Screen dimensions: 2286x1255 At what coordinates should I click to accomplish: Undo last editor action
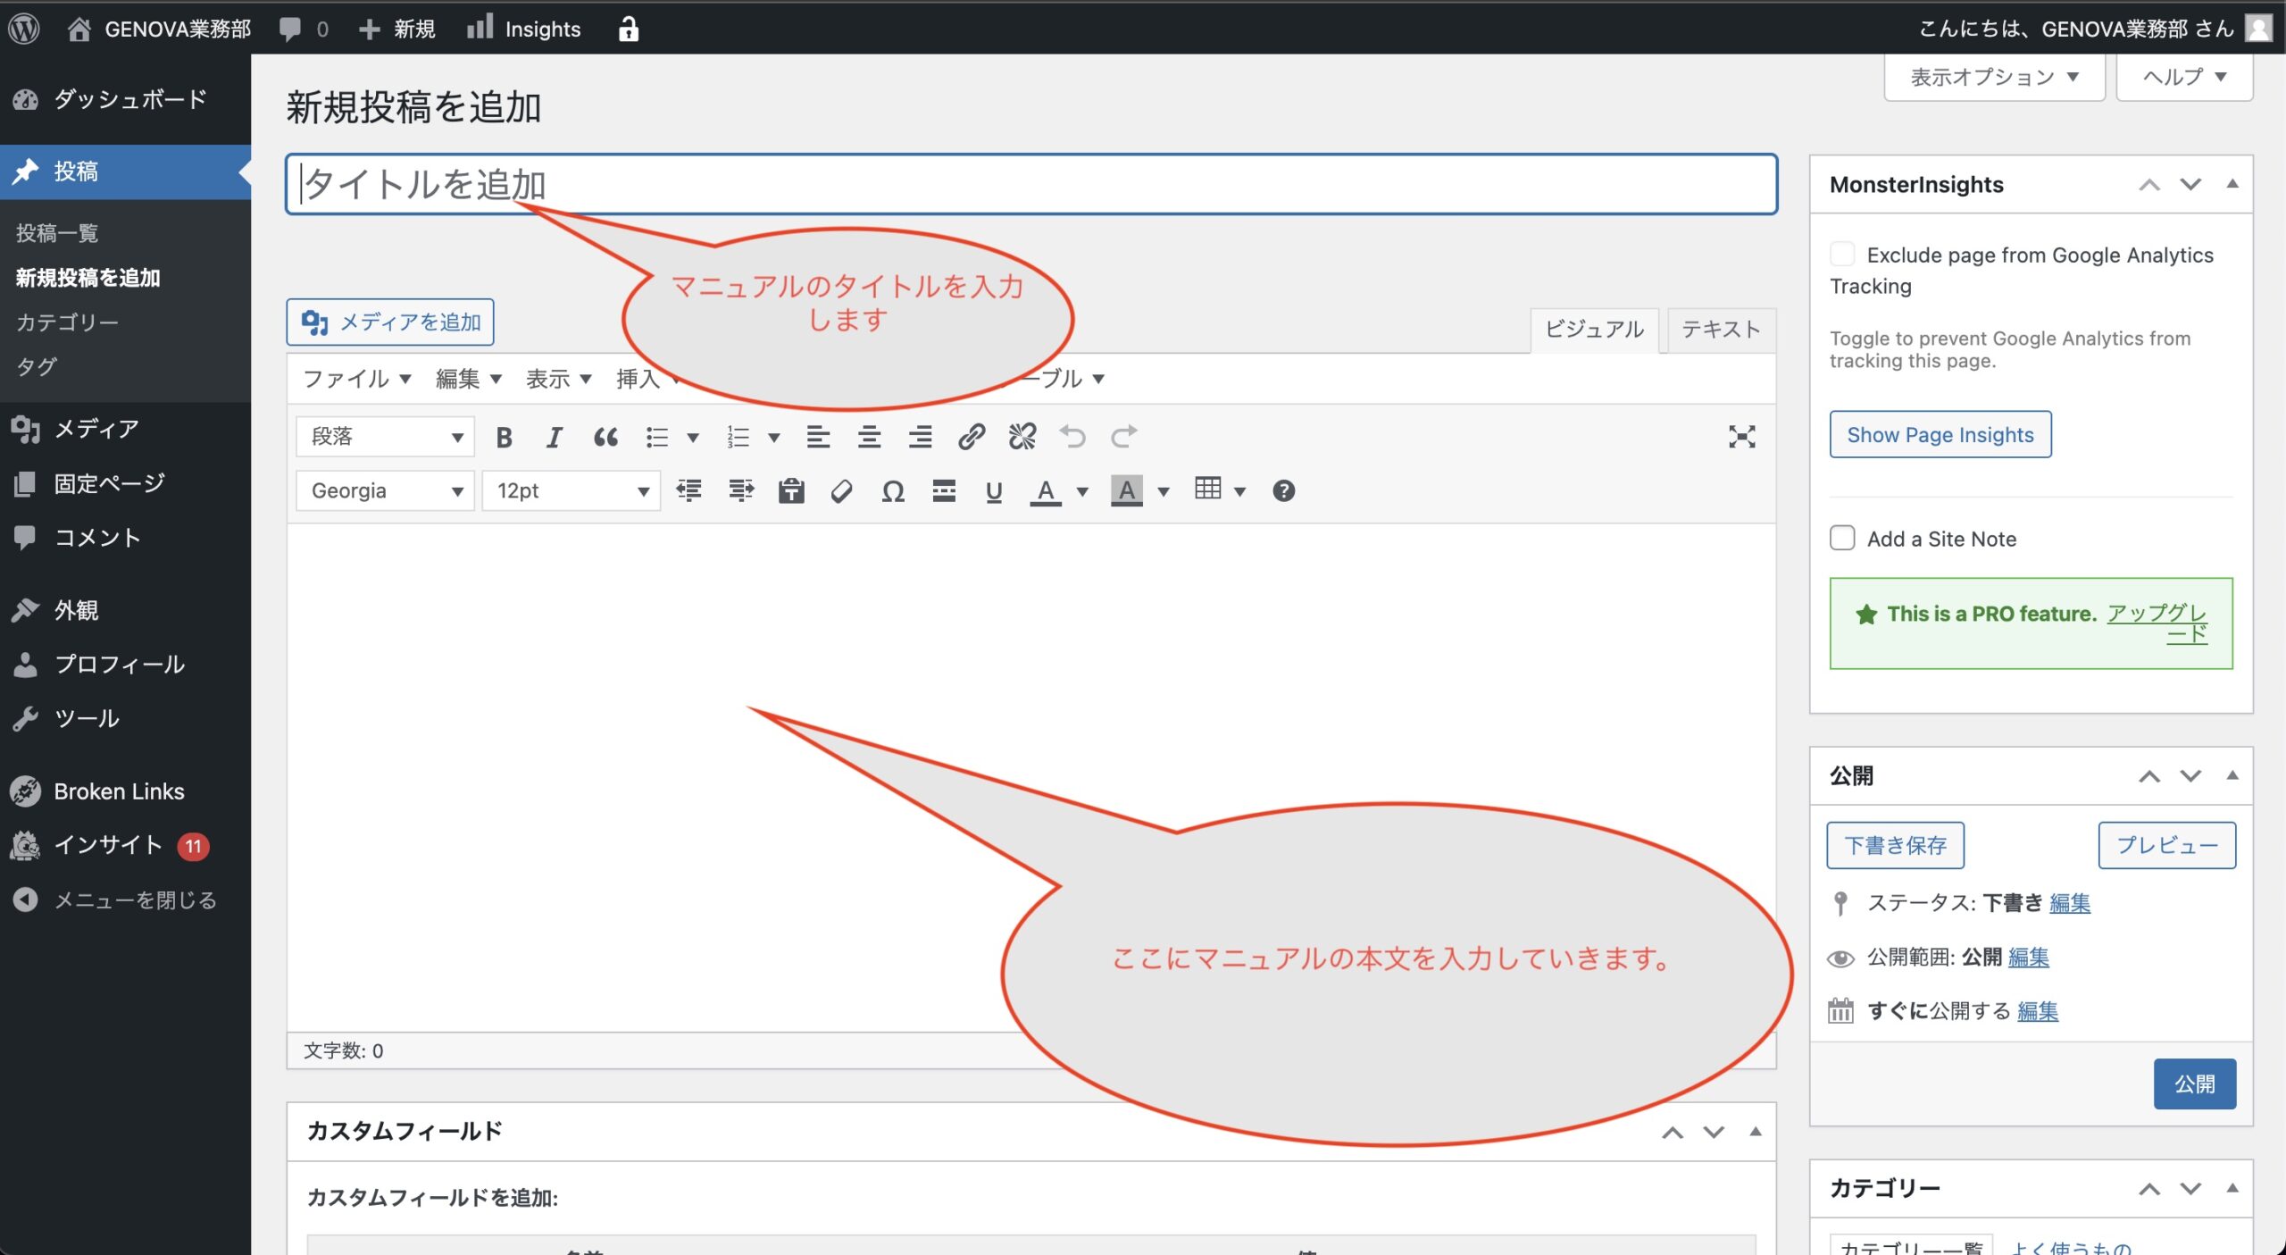tap(1072, 437)
